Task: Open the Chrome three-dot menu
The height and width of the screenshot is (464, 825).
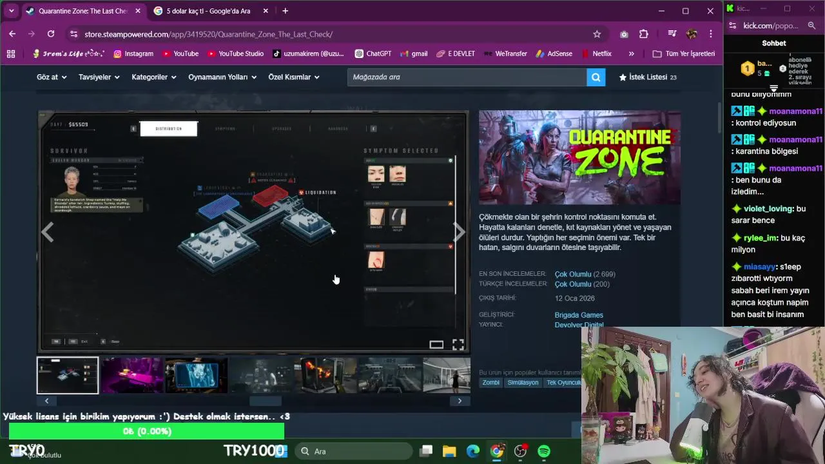Action: [711, 34]
